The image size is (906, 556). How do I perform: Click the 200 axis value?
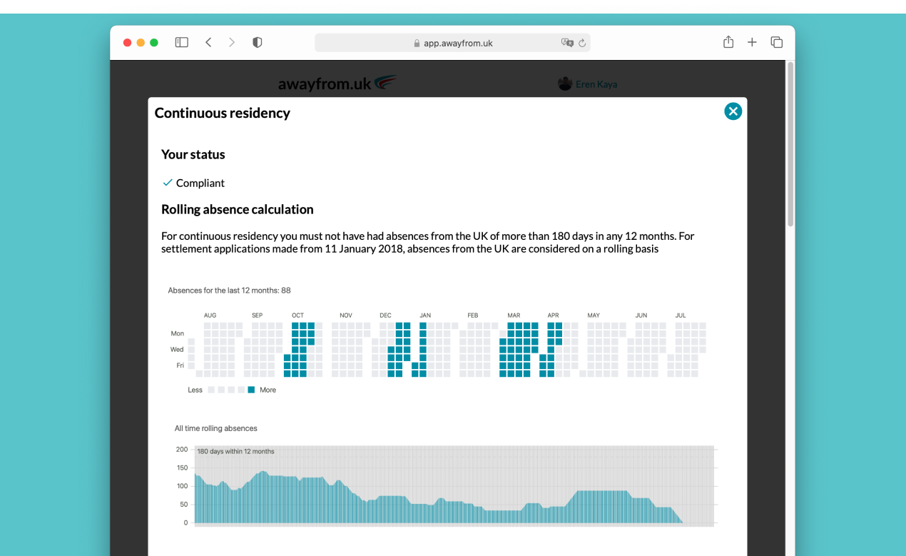point(182,450)
